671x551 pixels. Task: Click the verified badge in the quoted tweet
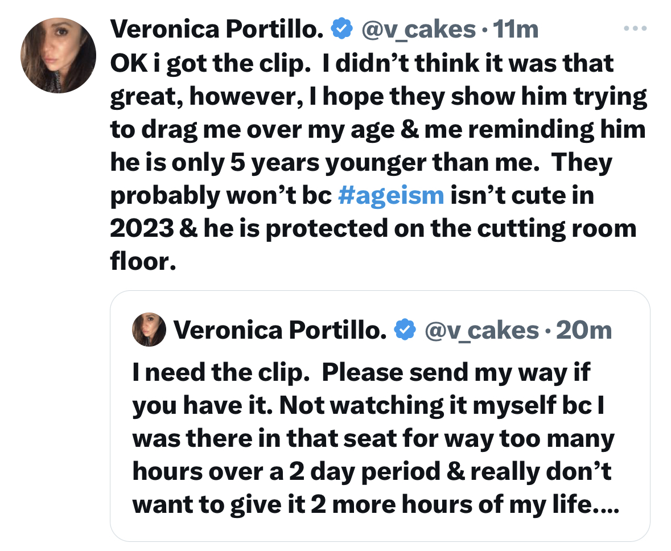(405, 330)
